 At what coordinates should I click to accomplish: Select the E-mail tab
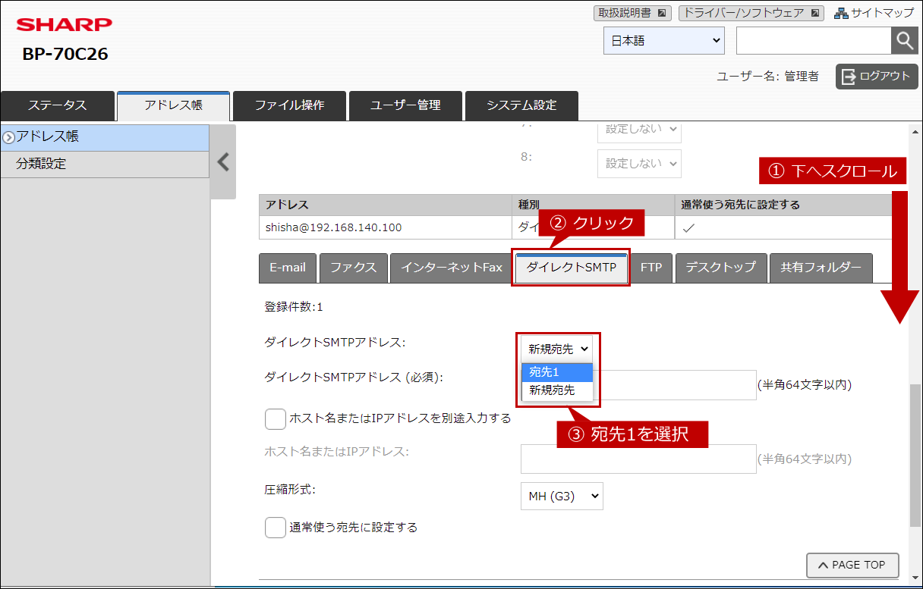point(288,268)
